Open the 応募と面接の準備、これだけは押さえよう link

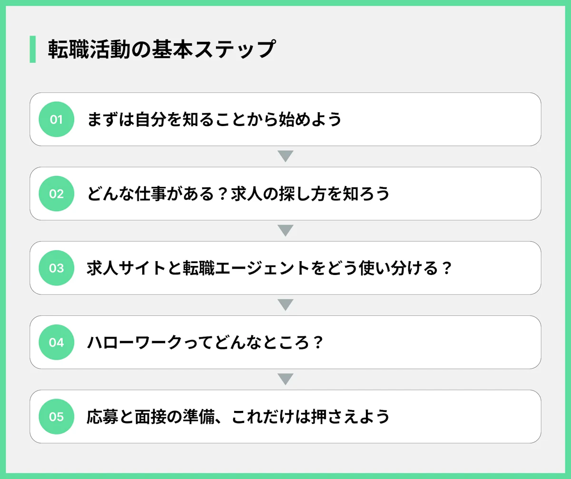pos(238,417)
